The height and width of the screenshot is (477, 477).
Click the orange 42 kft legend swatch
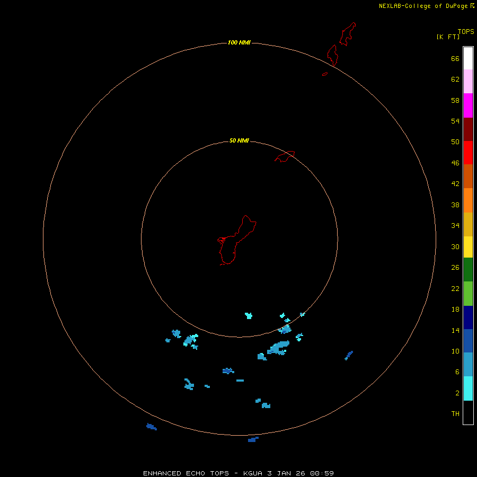(x=468, y=200)
